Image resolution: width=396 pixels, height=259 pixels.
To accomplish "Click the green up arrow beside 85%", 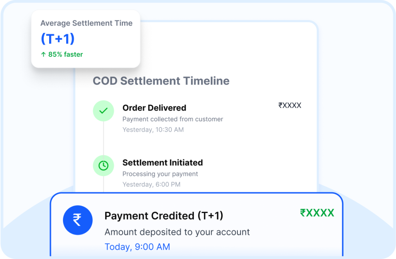I will [x=43, y=55].
